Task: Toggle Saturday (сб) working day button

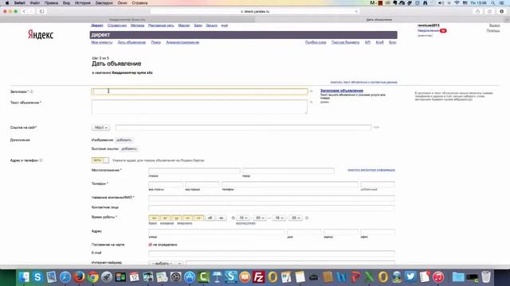Action: coord(210,218)
